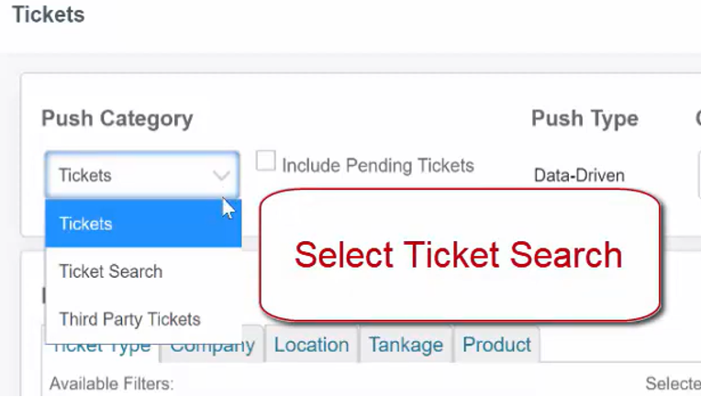701x397 pixels.
Task: Click the Data-Driven push type value
Action: click(x=579, y=175)
